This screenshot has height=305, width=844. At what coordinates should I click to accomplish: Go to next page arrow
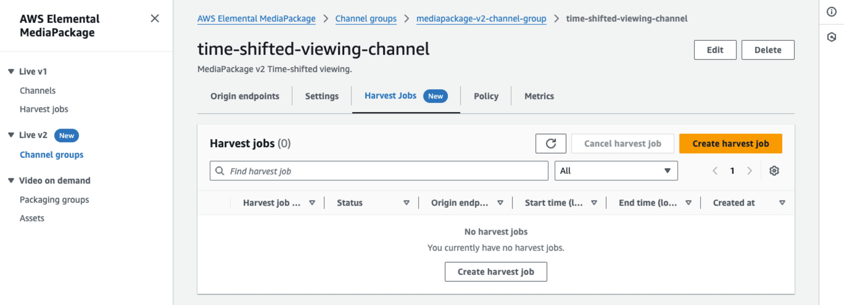[x=749, y=171]
